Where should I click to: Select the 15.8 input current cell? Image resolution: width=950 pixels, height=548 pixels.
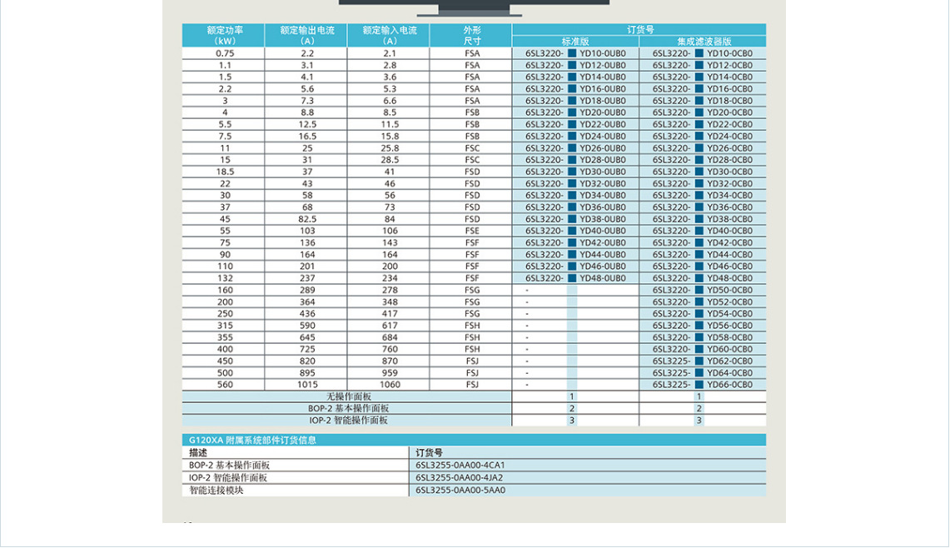[390, 137]
